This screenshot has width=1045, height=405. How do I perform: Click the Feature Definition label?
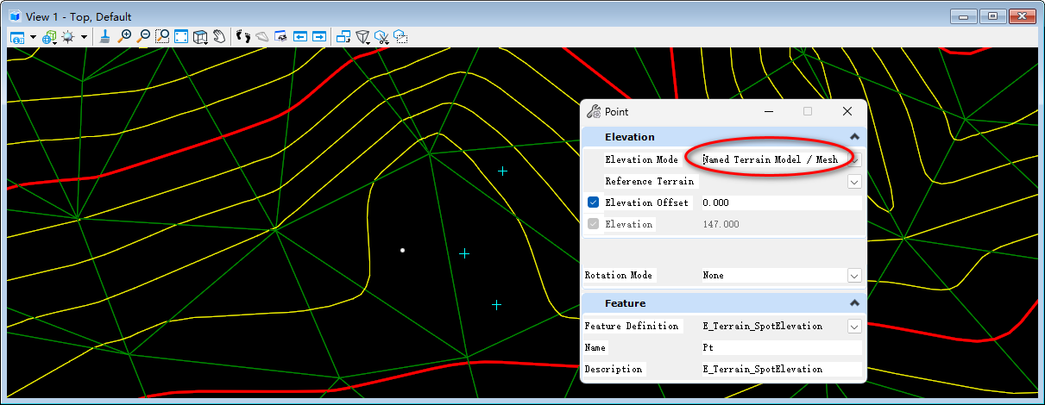coord(632,327)
